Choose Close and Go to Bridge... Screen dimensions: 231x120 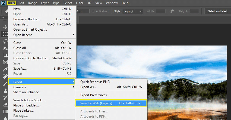(42, 58)
